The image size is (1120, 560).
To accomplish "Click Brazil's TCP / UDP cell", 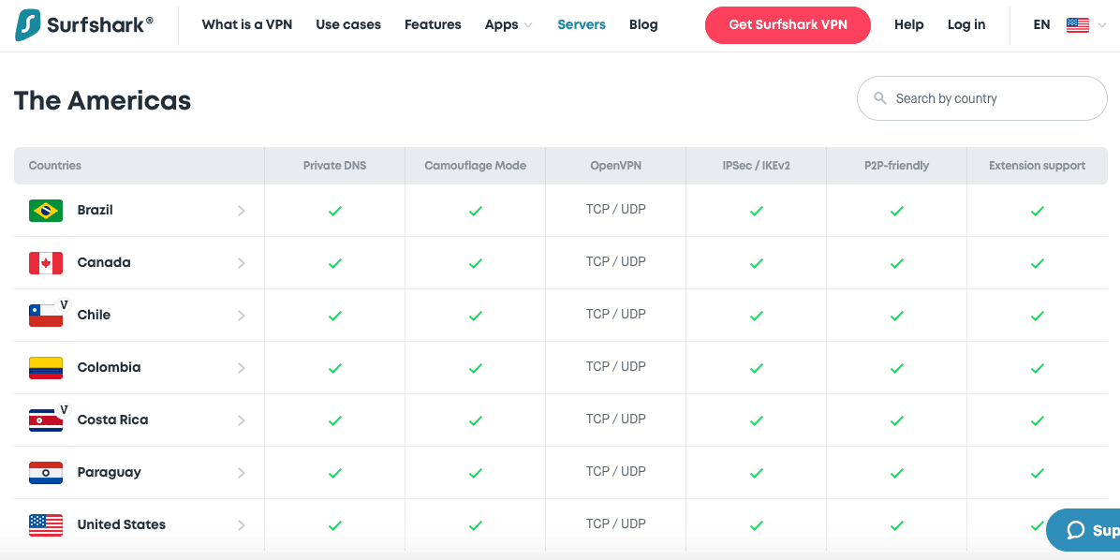I will point(615,209).
